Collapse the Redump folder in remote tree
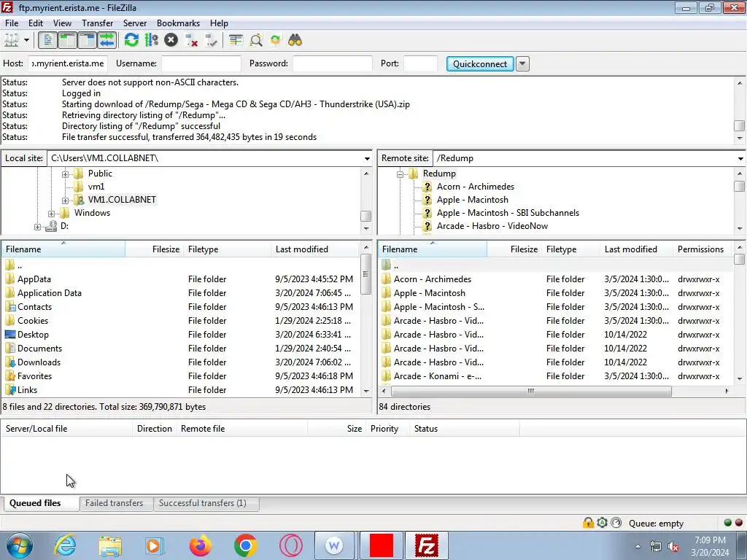The image size is (747, 560). click(x=400, y=174)
